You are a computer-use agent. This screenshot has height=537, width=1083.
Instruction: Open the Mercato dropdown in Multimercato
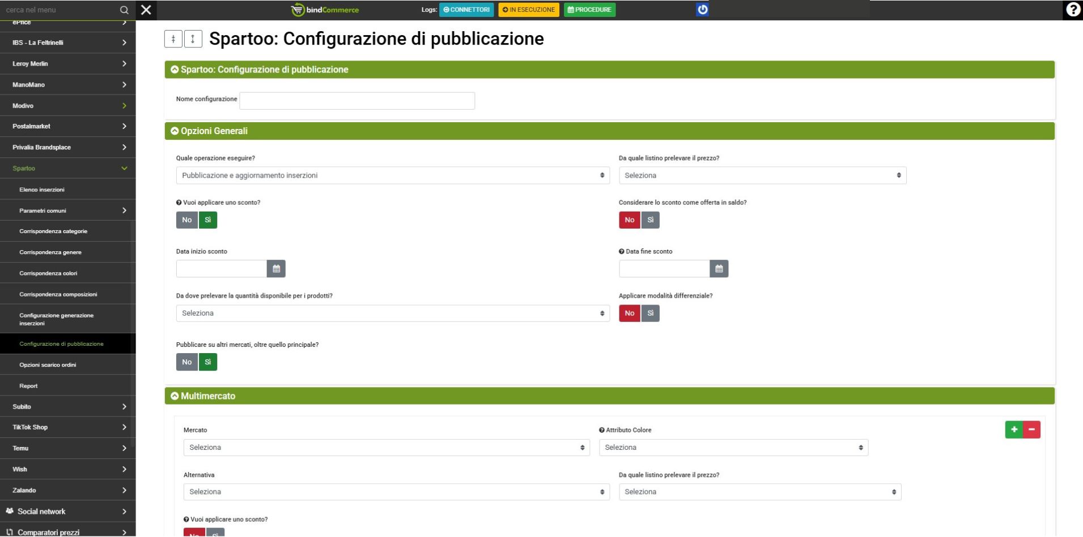pos(386,448)
